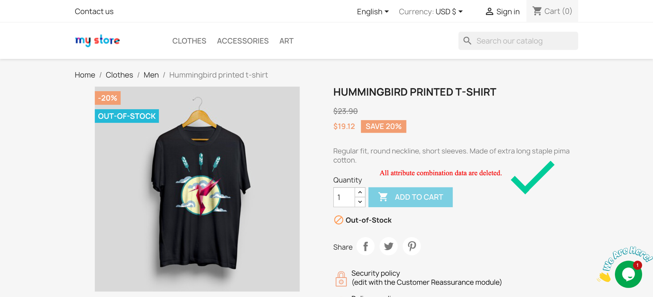Viewport: 653px width, 297px height.
Task: Open the Clothes menu
Action: tap(189, 41)
